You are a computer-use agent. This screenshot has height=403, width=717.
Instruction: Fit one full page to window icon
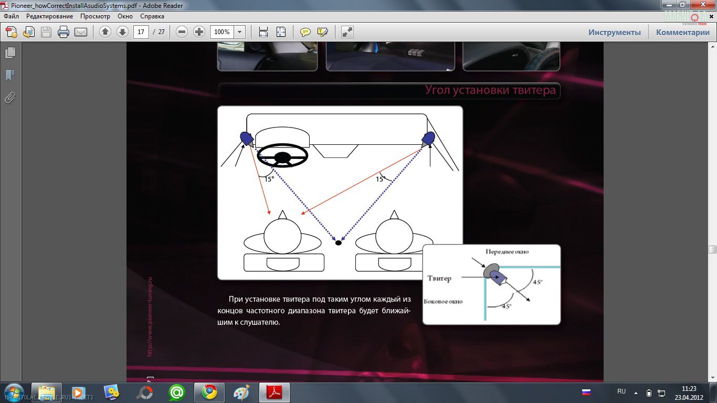(x=281, y=32)
